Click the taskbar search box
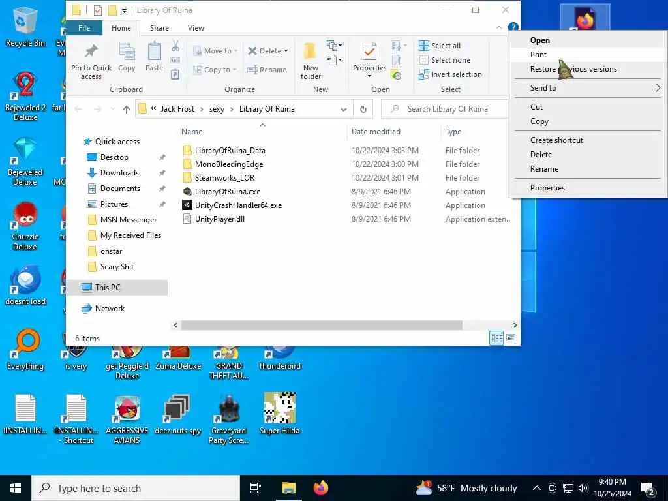668x501 pixels. point(136,488)
